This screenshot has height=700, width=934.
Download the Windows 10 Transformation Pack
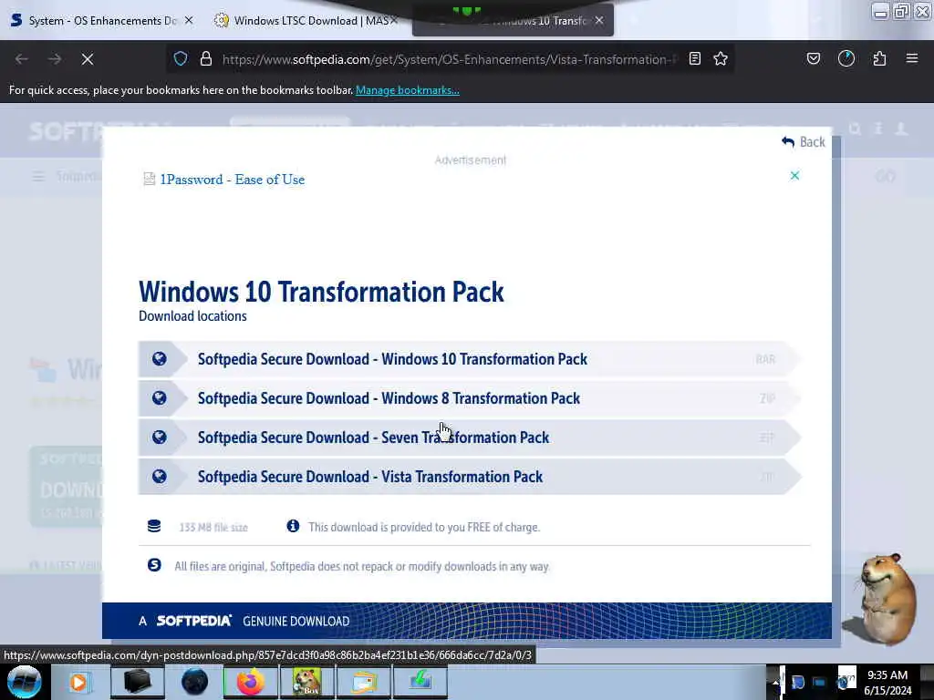tap(470, 359)
